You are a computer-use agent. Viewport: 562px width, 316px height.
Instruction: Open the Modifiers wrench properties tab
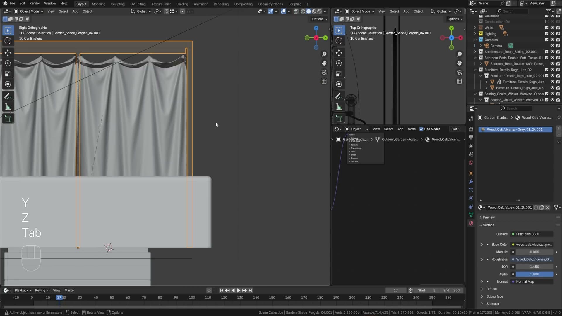471,182
